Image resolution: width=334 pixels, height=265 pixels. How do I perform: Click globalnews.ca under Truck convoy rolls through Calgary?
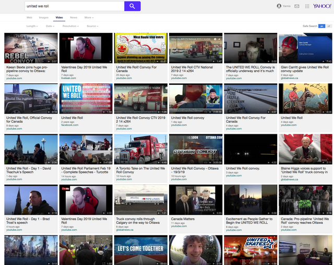click(x=125, y=230)
